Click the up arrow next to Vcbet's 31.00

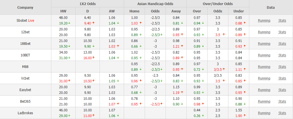coord(69,81)
